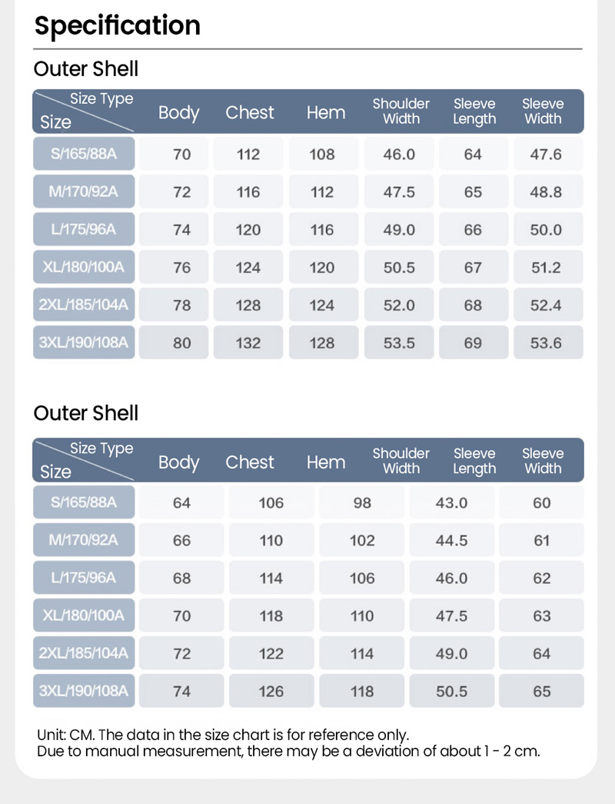The width and height of the screenshot is (615, 804).
Task: Select the 60 sleeve length cell
Action: [542, 503]
